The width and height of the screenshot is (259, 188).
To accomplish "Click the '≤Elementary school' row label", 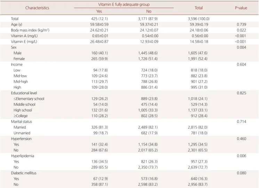I will coord(29,99).
